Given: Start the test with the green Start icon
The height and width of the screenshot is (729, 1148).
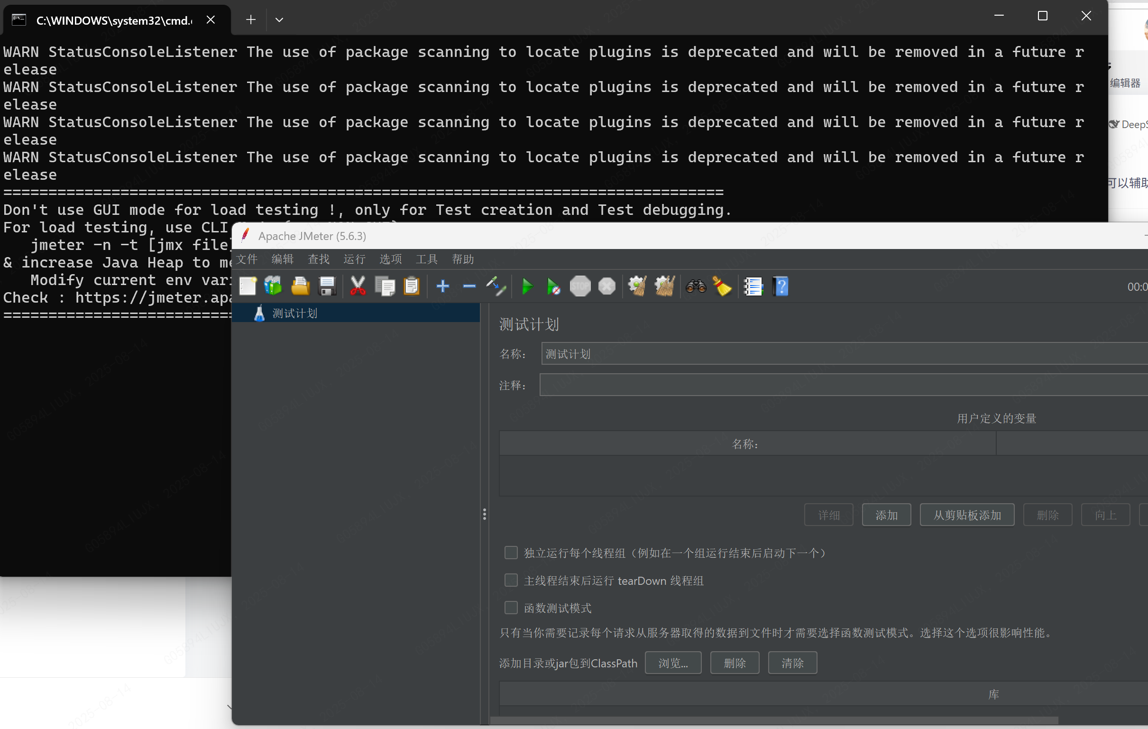Looking at the screenshot, I should coord(527,286).
